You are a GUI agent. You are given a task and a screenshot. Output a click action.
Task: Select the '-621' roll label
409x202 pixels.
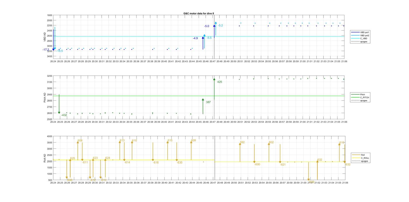tap(283, 165)
